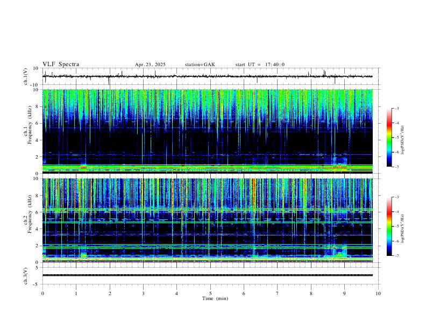Click the ch.1 voltage waveform trace

click(208, 76)
